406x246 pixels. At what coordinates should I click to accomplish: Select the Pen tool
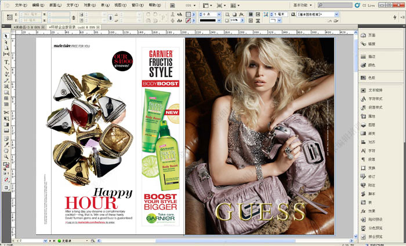(6, 74)
